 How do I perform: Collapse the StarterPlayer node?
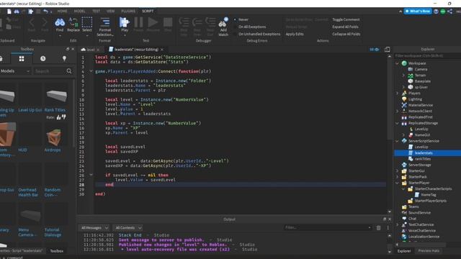(x=398, y=183)
